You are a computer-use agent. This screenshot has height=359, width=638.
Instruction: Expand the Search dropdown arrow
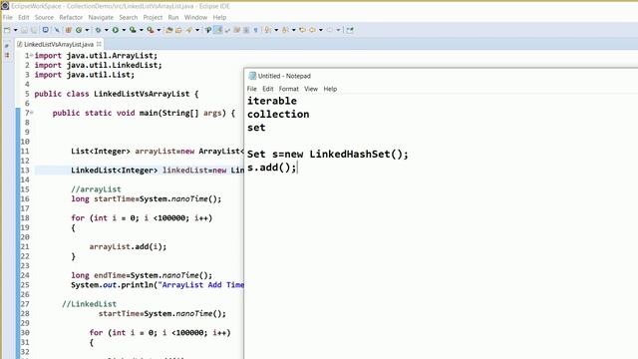point(197,30)
